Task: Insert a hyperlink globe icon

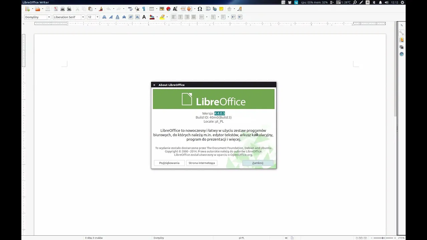Action: coord(215,9)
